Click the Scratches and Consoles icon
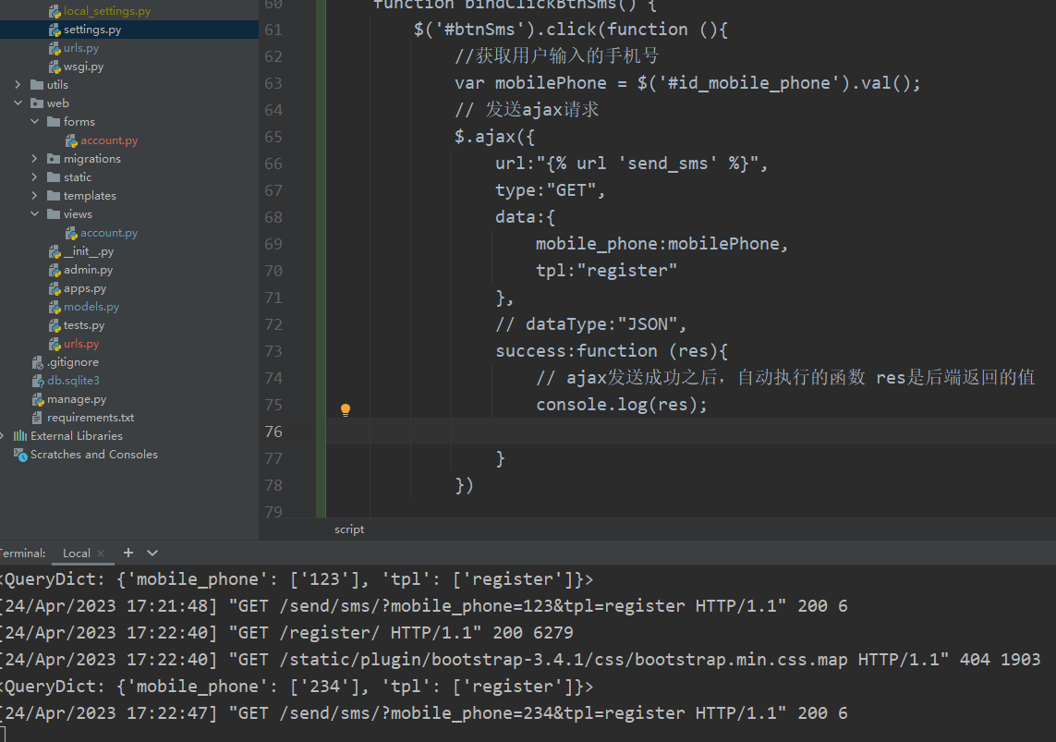Image resolution: width=1056 pixels, height=742 pixels. tap(20, 456)
